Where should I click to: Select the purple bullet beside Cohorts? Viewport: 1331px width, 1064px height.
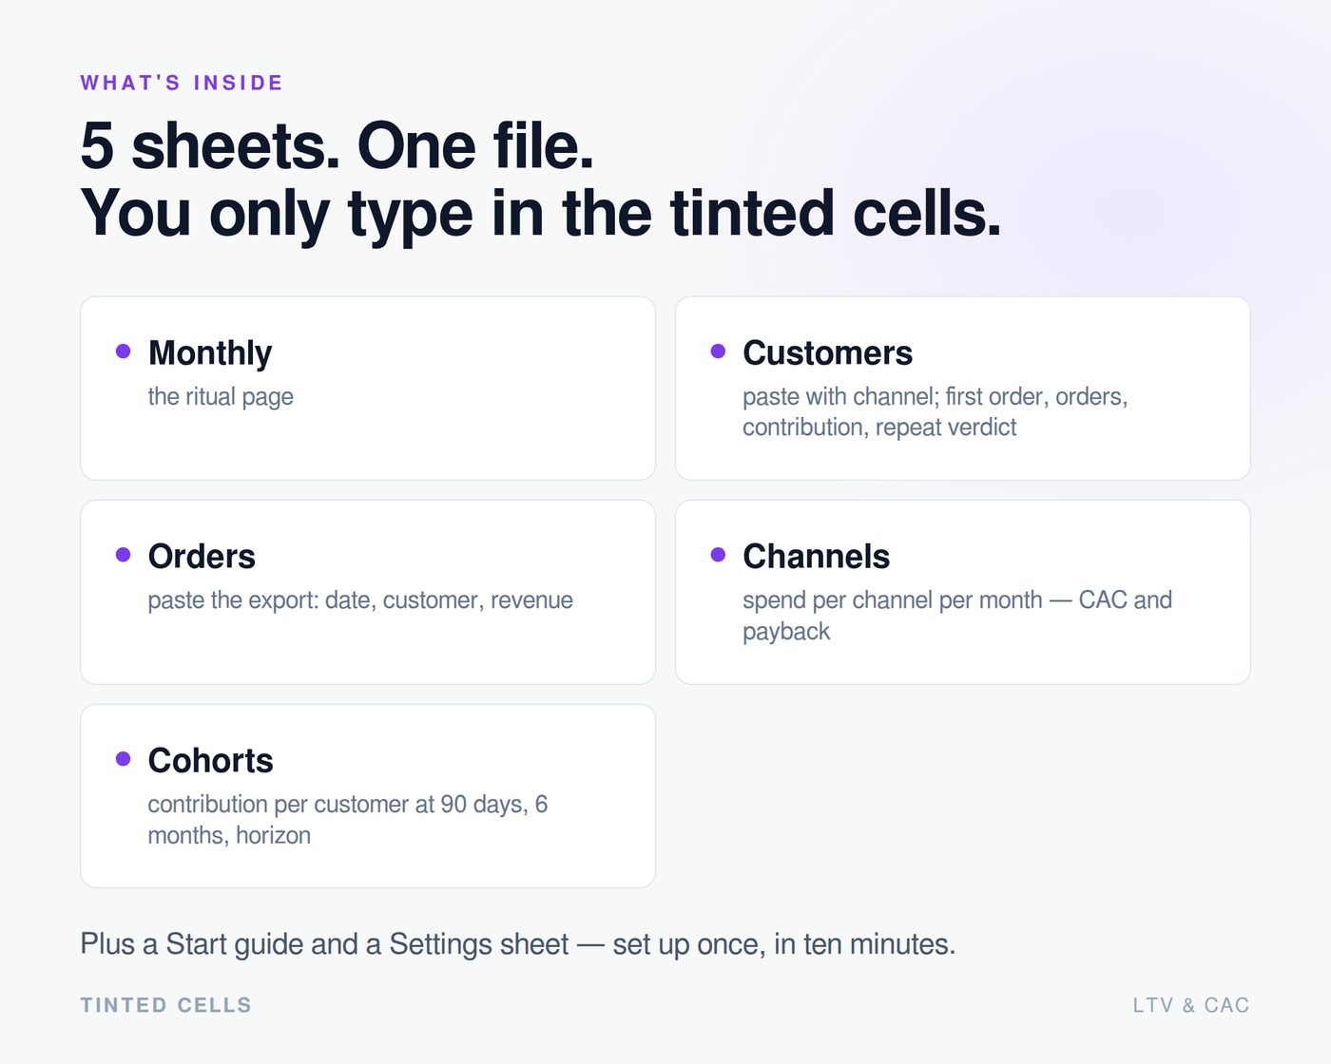coord(123,759)
